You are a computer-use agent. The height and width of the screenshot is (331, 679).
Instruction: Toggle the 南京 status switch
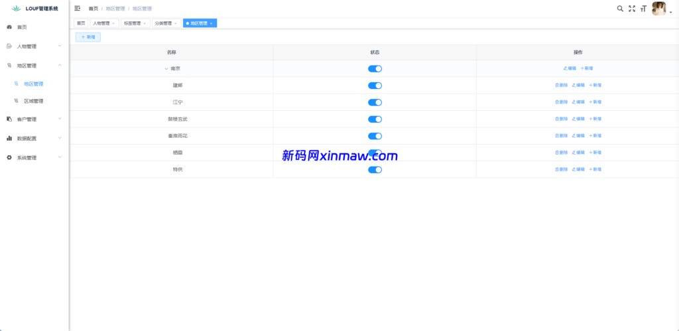[375, 68]
